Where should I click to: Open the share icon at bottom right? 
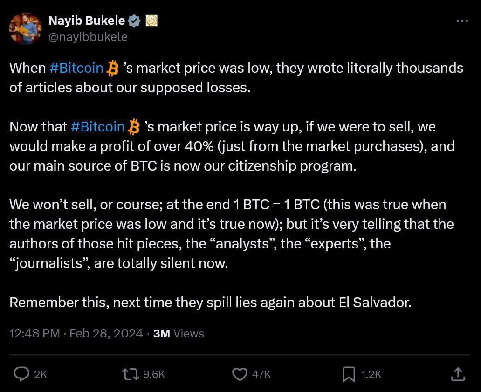click(x=458, y=374)
